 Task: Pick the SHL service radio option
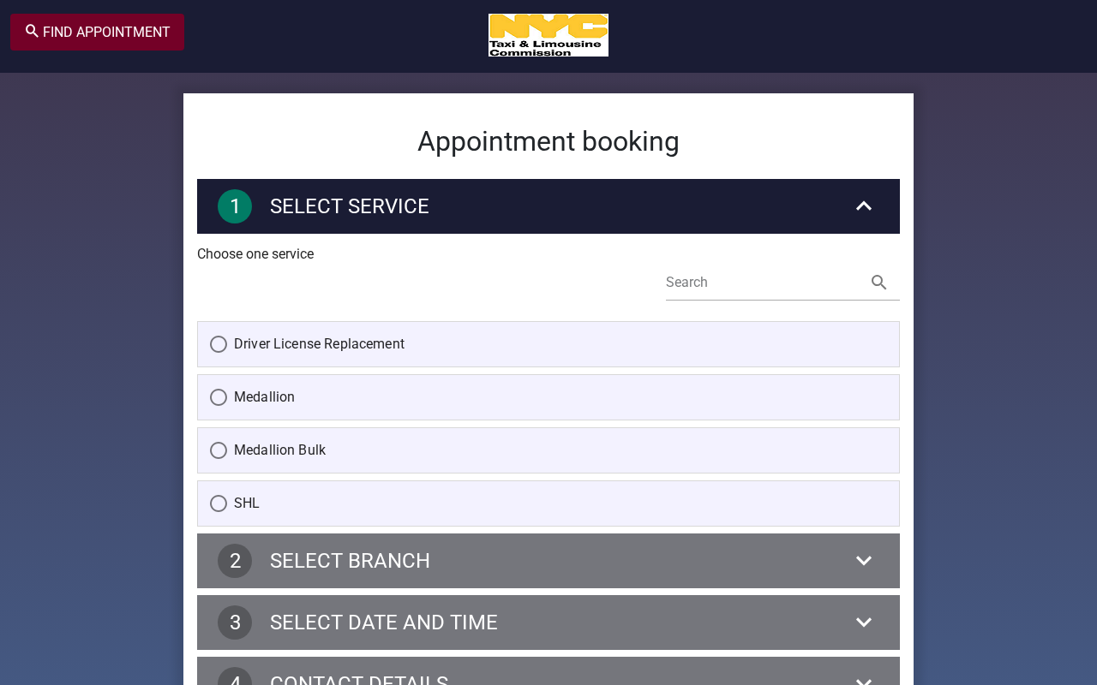click(219, 503)
